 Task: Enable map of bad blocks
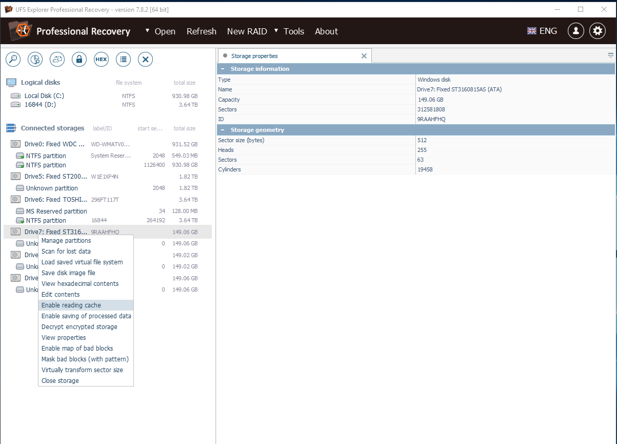click(77, 348)
